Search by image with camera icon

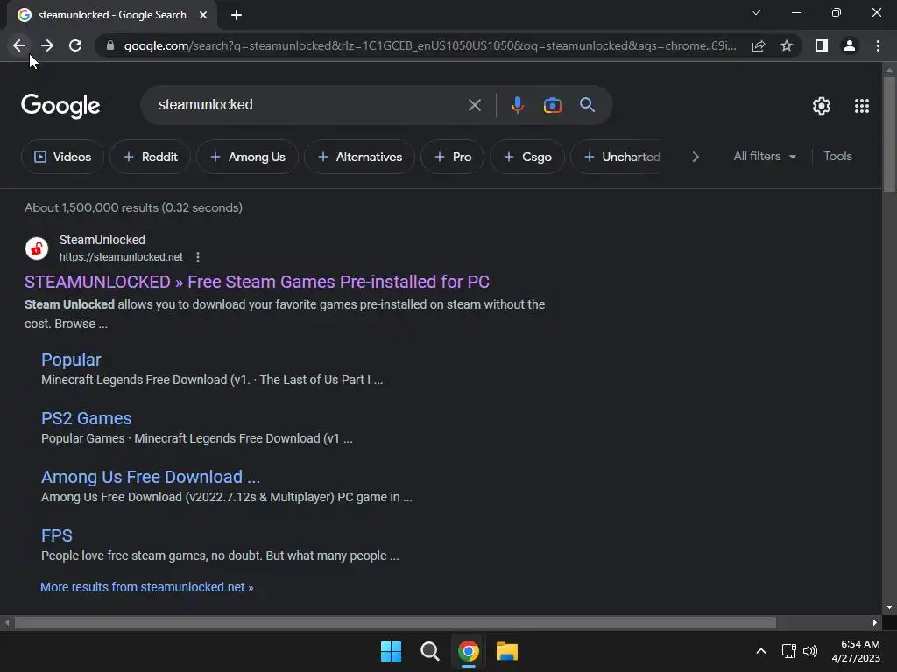552,105
